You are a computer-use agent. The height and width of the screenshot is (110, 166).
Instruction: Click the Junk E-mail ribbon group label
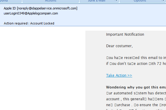97,1
